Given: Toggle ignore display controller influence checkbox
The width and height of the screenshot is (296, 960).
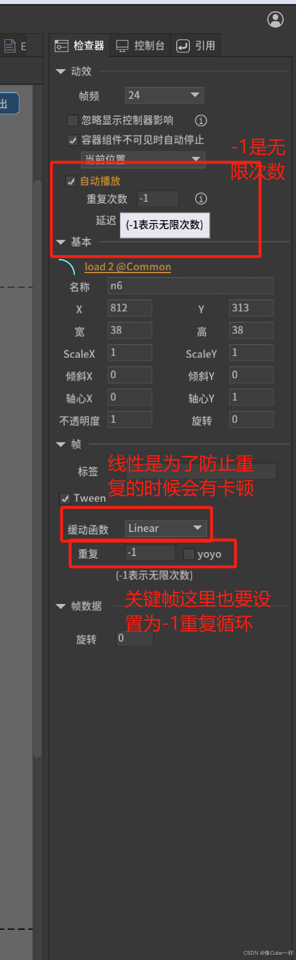Looking at the screenshot, I should pyautogui.click(x=72, y=120).
